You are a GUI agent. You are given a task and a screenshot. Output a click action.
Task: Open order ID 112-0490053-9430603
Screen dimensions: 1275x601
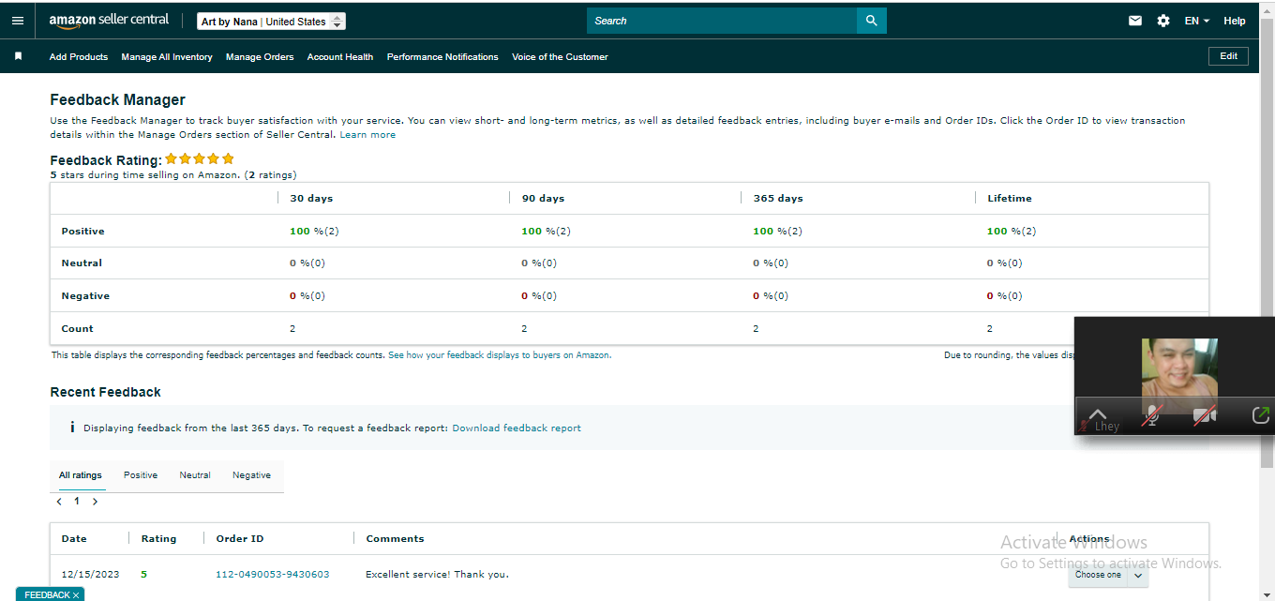[x=273, y=574]
